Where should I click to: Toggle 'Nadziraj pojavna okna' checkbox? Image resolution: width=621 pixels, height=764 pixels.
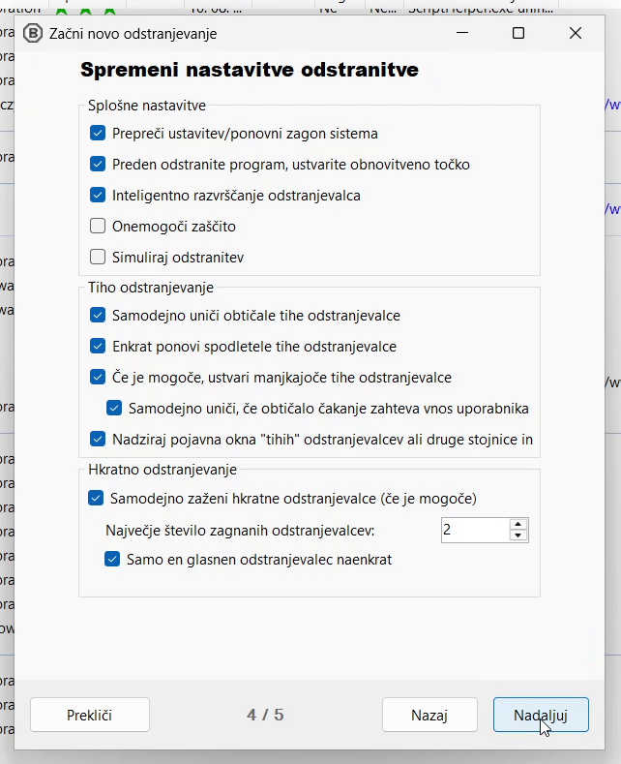98,440
